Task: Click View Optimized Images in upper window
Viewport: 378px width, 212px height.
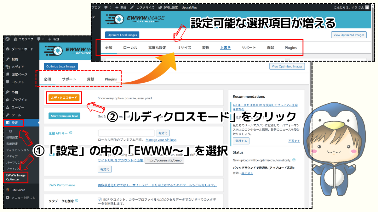Action: 349,35
